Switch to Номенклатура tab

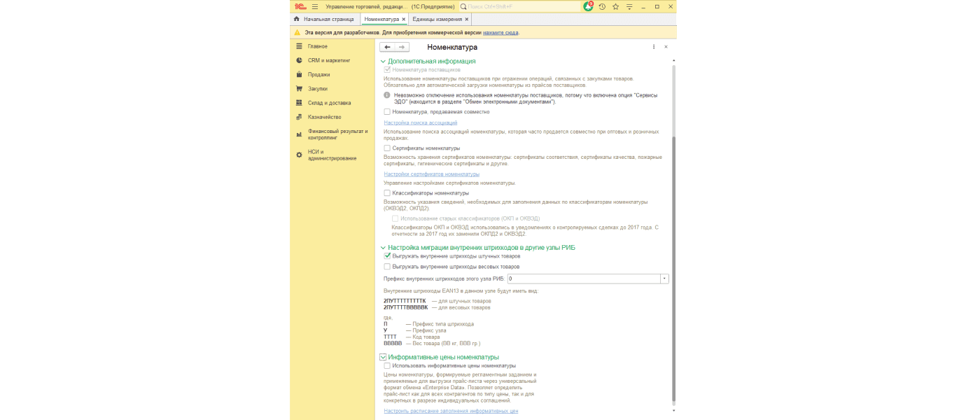coord(384,19)
